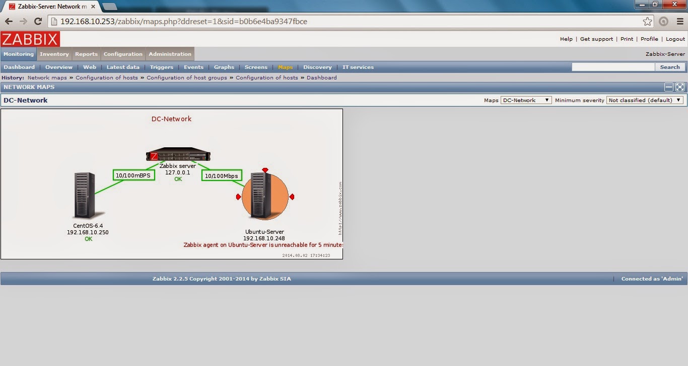The width and height of the screenshot is (688, 366).
Task: Go back in the browser
Action: (9, 21)
